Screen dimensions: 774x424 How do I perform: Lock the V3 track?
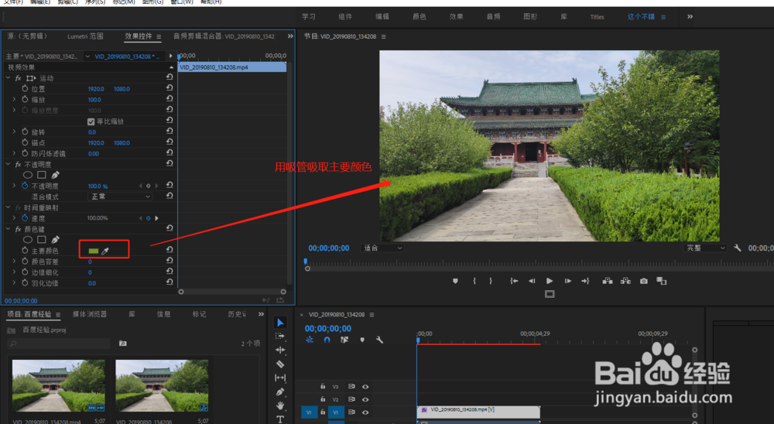point(323,387)
